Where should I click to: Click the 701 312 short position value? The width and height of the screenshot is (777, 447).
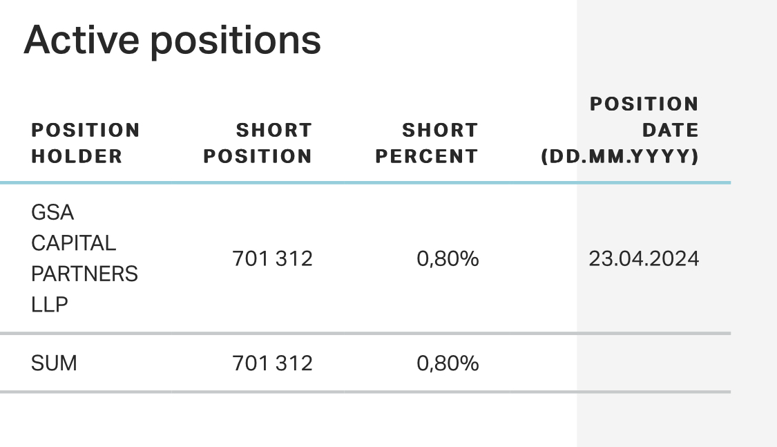coord(273,258)
